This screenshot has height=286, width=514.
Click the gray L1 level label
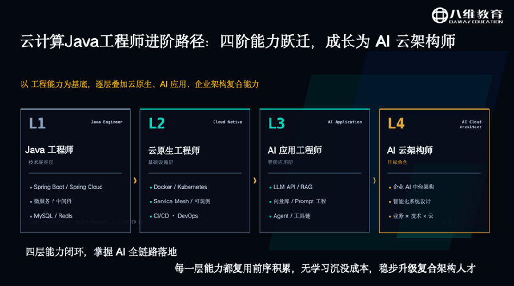[x=37, y=123]
